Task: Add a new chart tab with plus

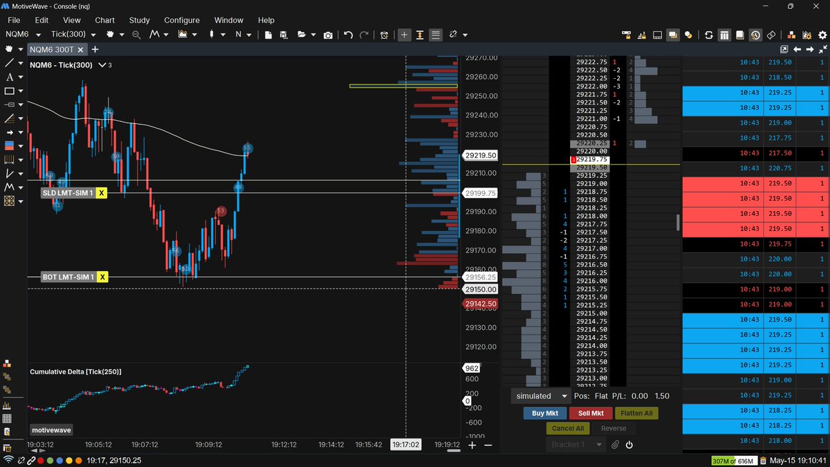Action: pyautogui.click(x=95, y=49)
